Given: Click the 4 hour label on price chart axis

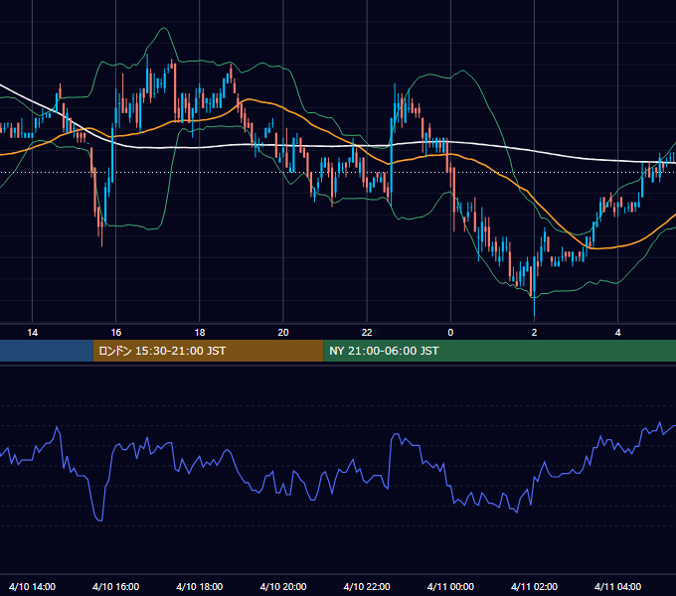Looking at the screenshot, I should coord(617,333).
